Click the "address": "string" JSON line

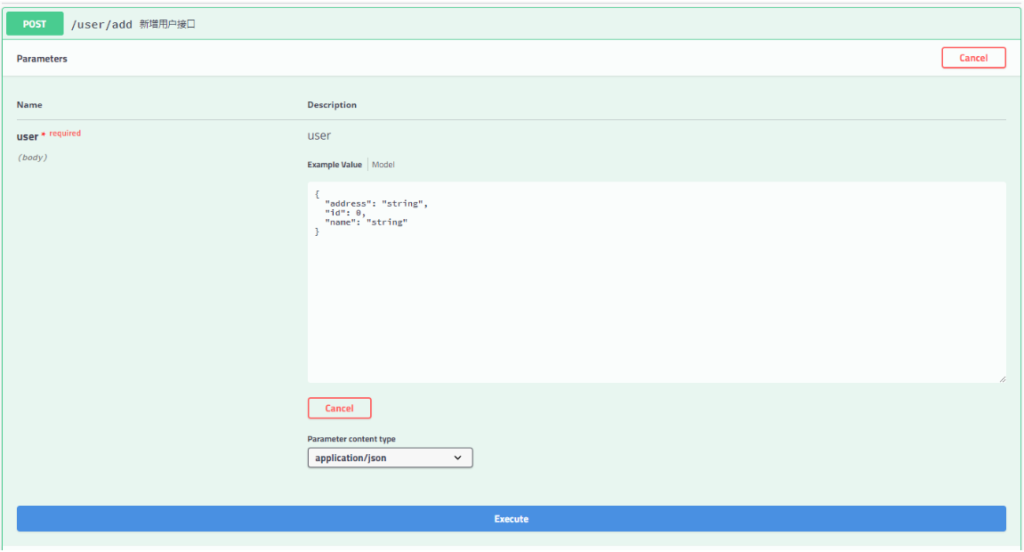click(x=376, y=204)
